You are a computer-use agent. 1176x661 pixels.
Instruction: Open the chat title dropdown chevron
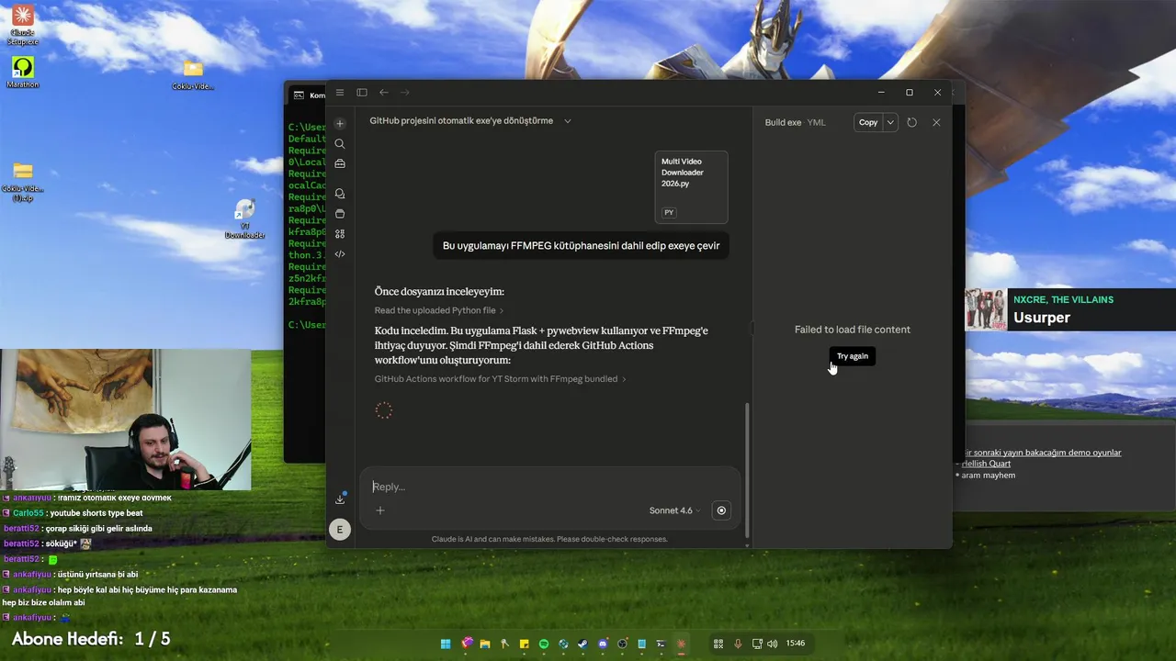coord(567,121)
